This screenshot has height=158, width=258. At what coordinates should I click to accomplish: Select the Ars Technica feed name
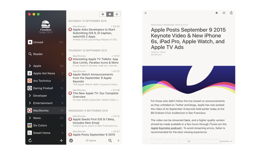[x=42, y=81]
